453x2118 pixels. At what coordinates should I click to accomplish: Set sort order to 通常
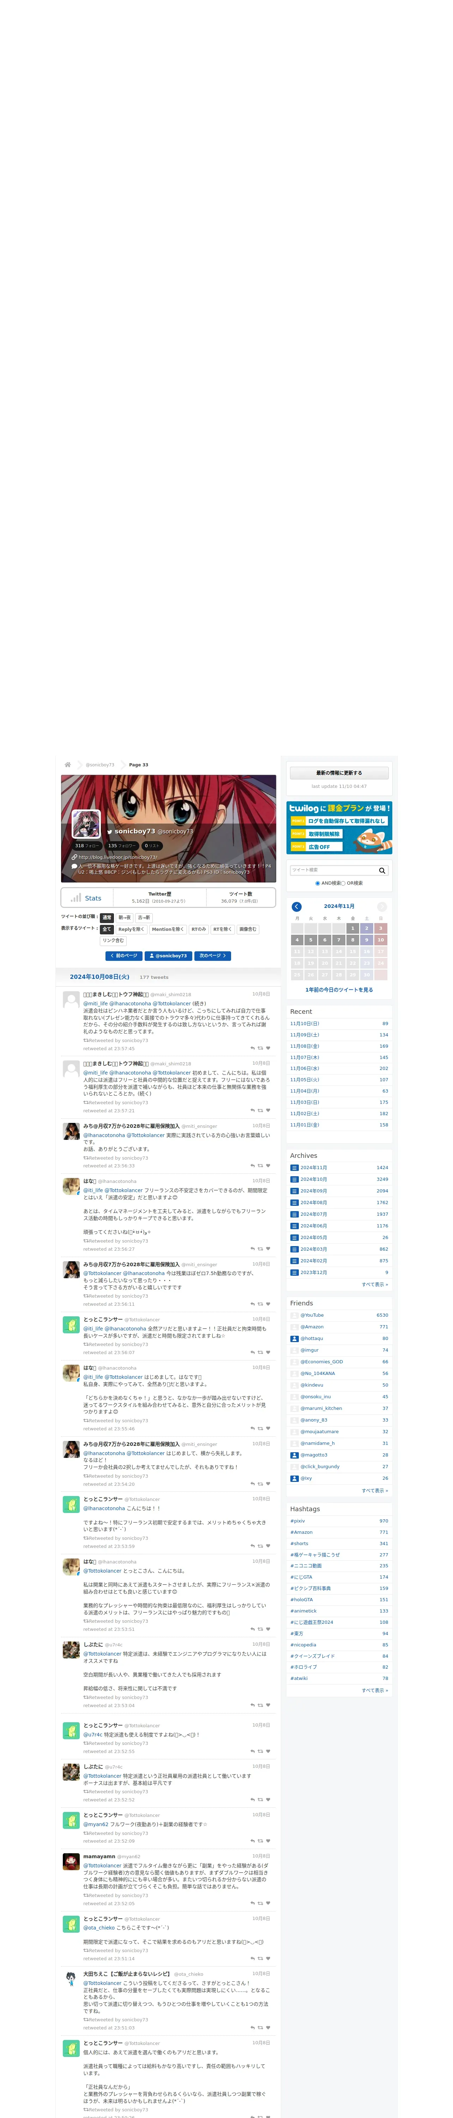tap(107, 917)
